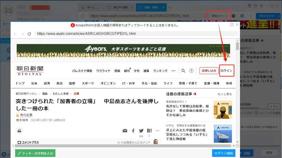The height and width of the screenshot is (158, 282).
Task: Click the Hatena B! bookmark icon
Action: (x=149, y=131)
